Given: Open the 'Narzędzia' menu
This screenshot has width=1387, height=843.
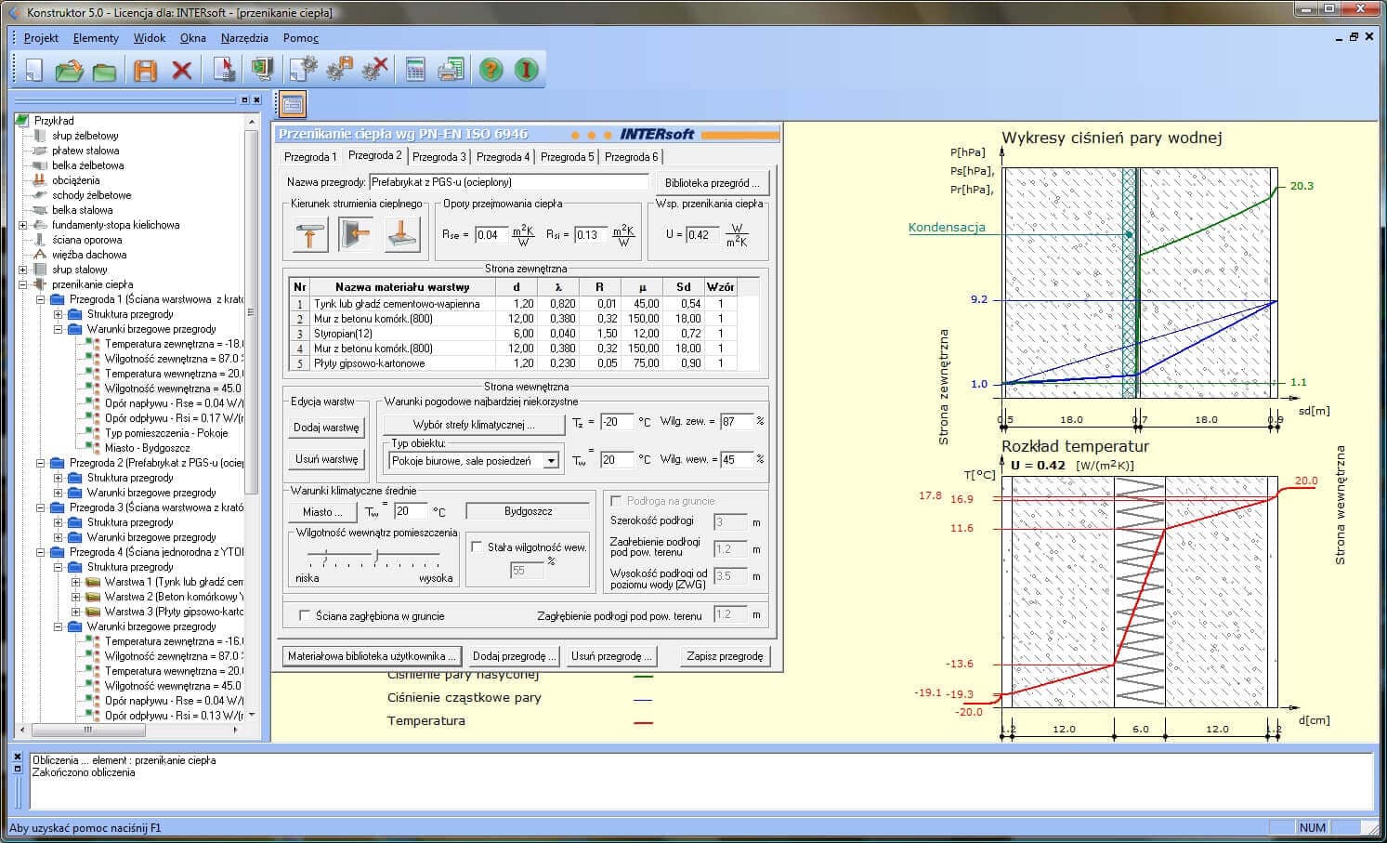Looking at the screenshot, I should coord(244,38).
